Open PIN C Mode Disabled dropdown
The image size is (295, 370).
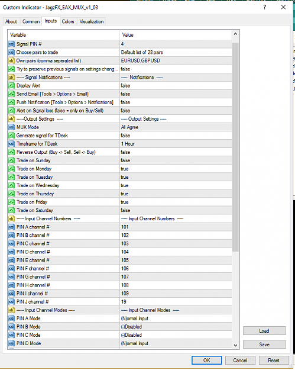[x=176, y=335]
